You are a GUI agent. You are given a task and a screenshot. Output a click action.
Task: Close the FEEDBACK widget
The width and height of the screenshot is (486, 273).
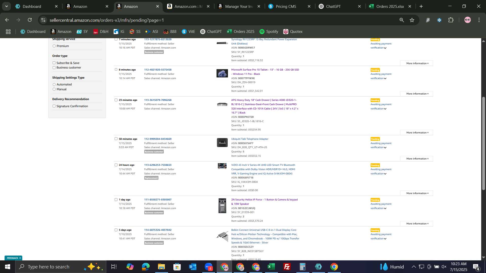pyautogui.click(x=20, y=258)
